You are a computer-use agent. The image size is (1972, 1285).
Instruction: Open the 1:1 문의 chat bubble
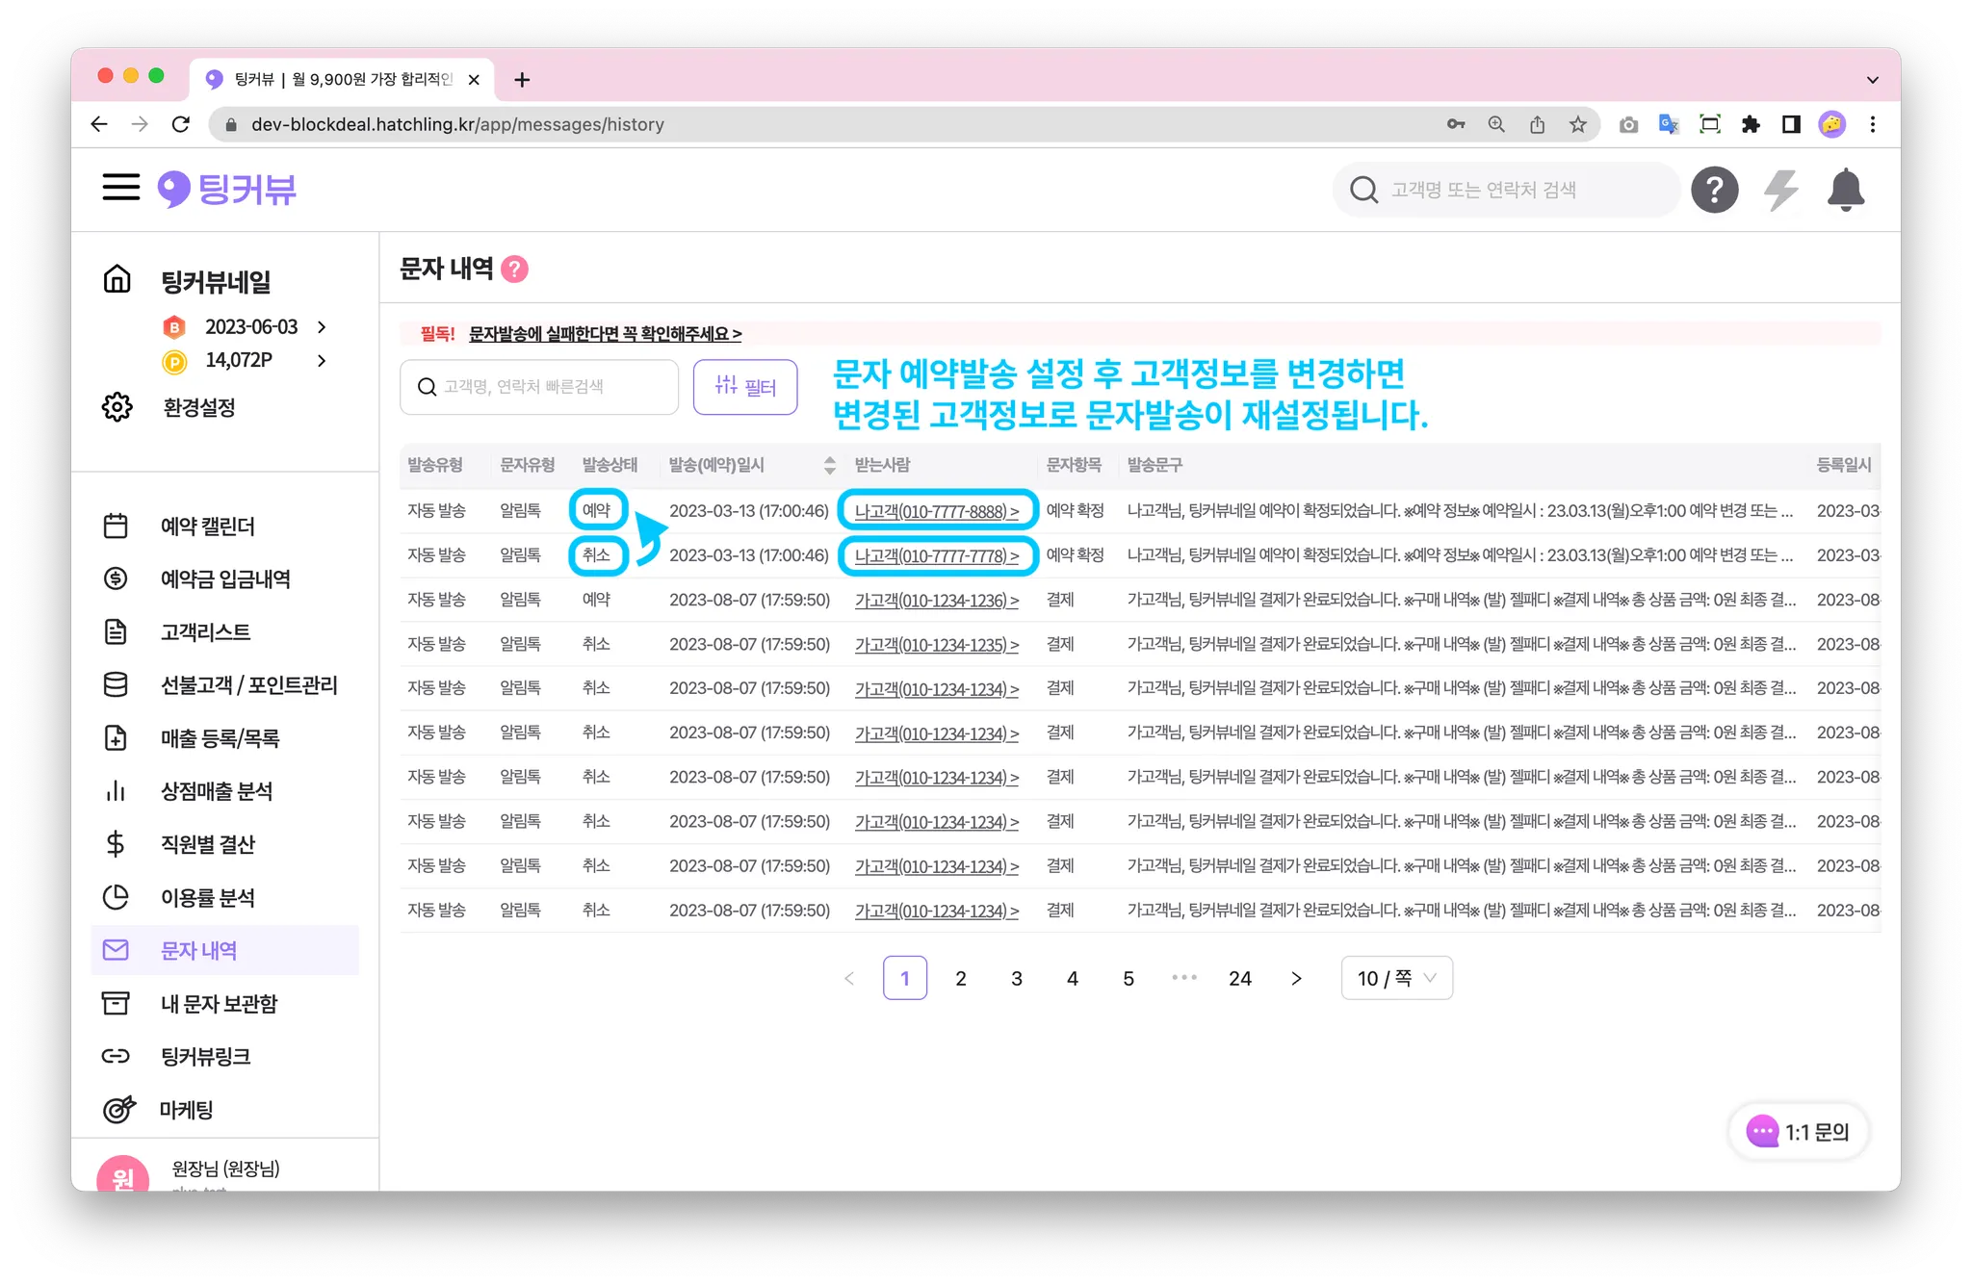[1799, 1132]
